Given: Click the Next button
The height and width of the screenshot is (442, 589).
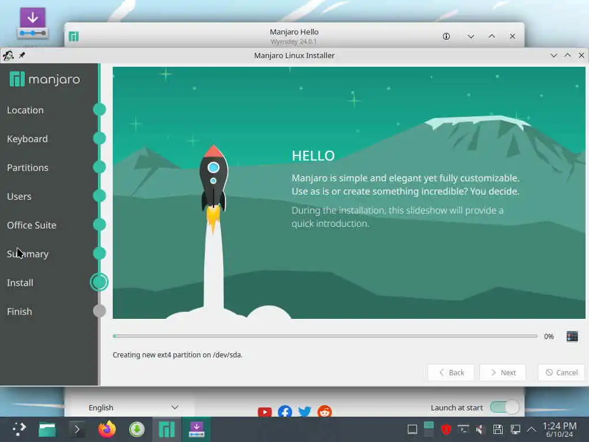Looking at the screenshot, I should point(503,372).
